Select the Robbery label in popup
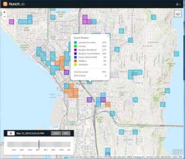Image resolution: width=185 pixels, height=159 pixels. (x=82, y=61)
